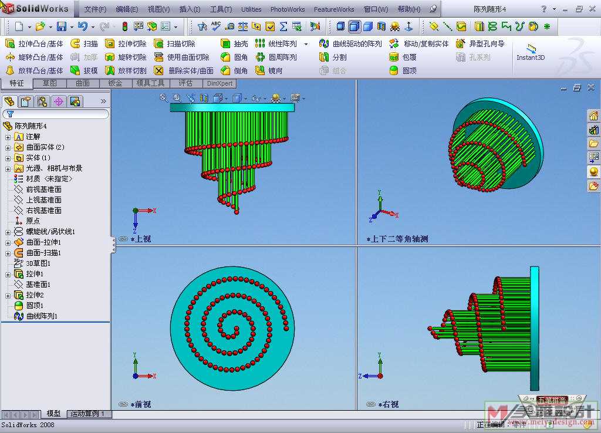Click the 删除实体/曲面 button
Screen dimensions: 601x433
(184, 70)
